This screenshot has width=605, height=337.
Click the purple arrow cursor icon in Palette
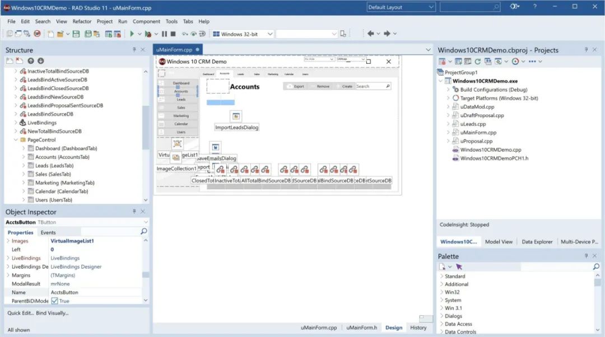(459, 267)
